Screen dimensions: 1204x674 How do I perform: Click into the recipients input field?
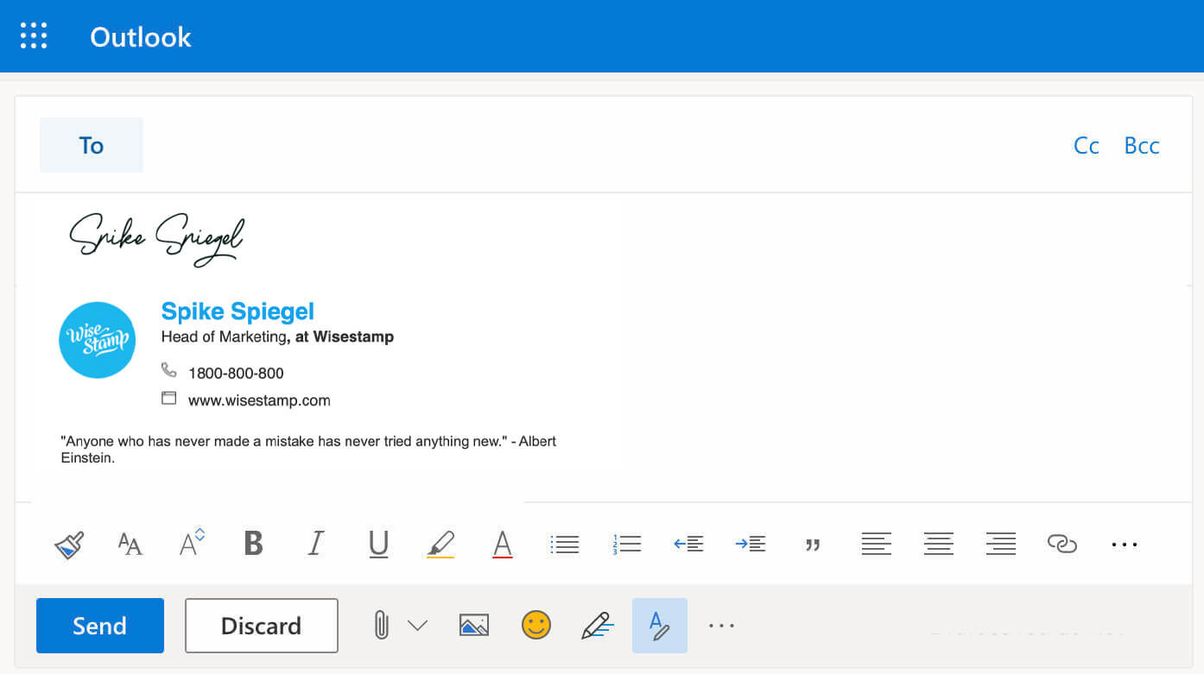click(x=605, y=145)
